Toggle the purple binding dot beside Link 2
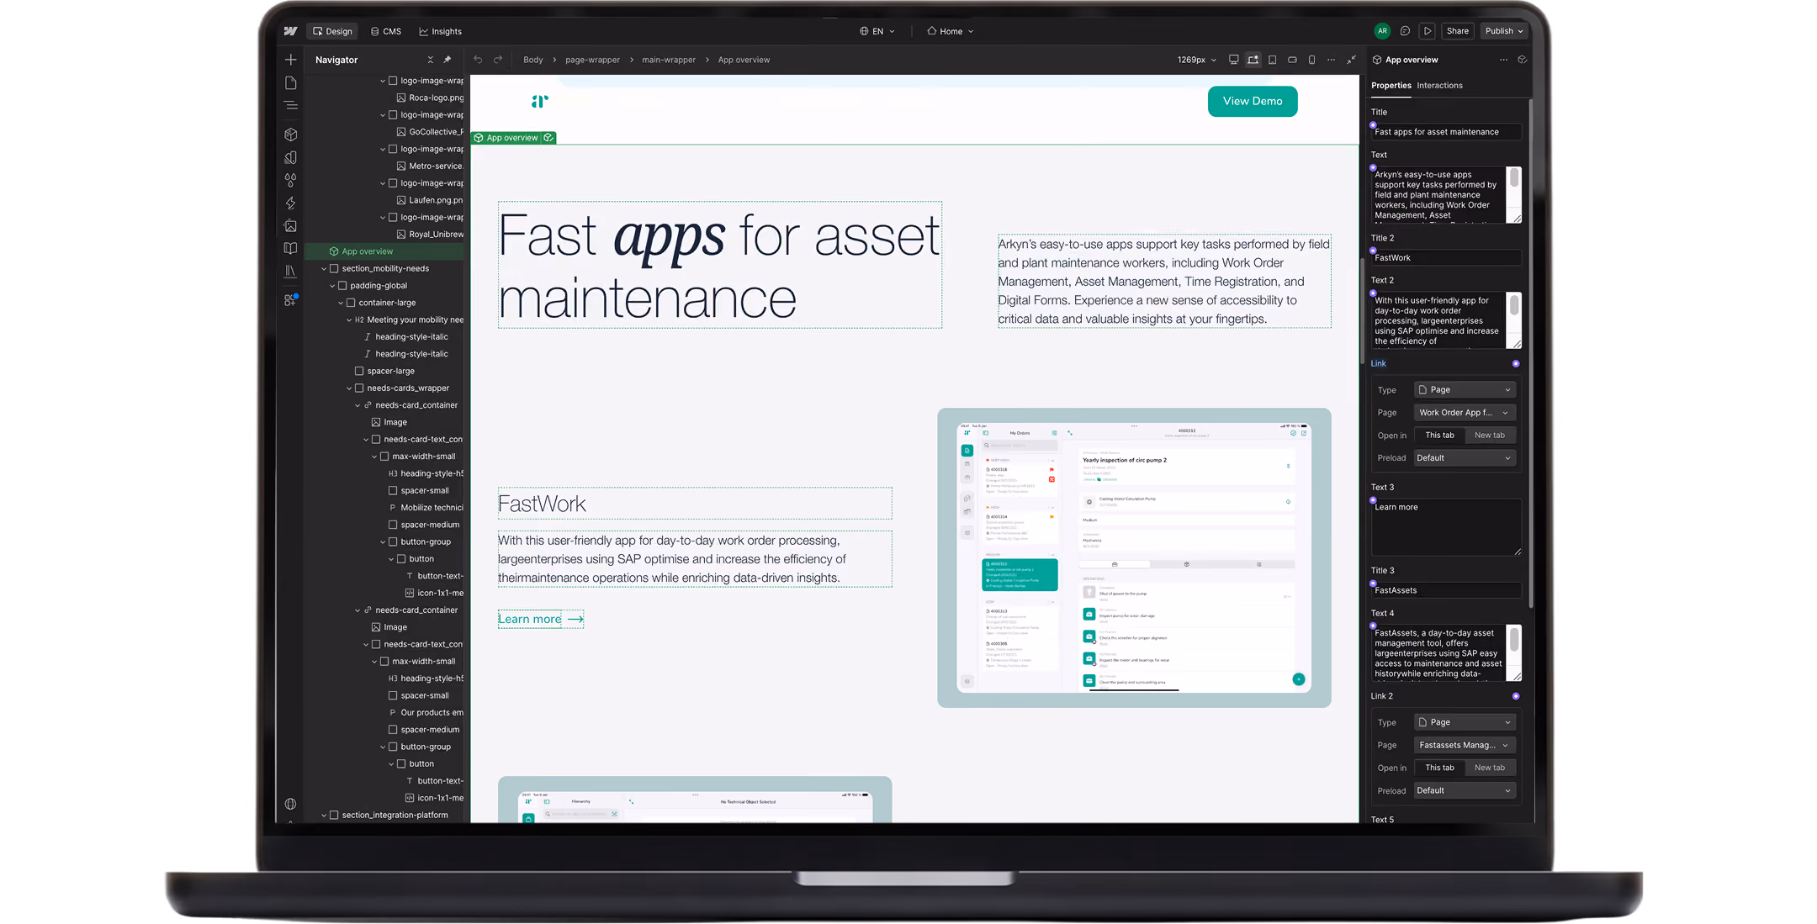The image size is (1817, 924). pyautogui.click(x=1516, y=696)
